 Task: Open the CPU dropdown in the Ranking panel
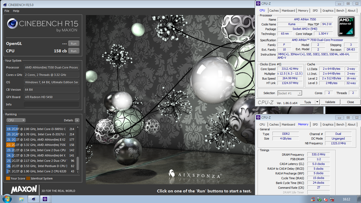pos(16,120)
